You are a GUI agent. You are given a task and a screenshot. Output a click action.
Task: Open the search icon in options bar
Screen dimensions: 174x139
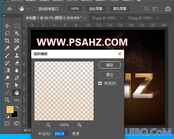(x=146, y=9)
